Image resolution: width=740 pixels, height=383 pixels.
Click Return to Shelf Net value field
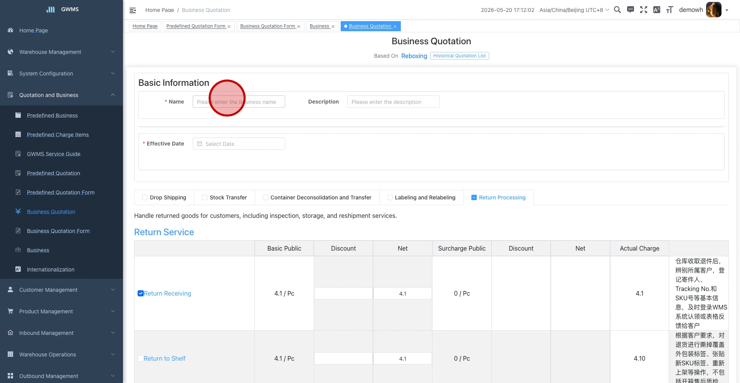click(x=403, y=358)
